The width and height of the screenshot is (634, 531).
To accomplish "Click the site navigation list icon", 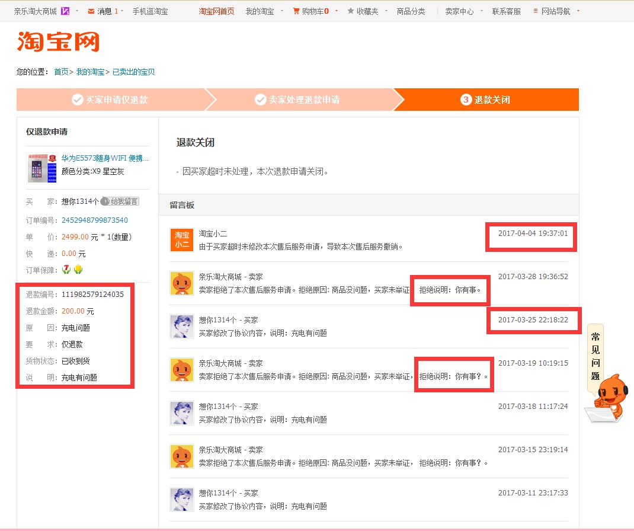I will click(x=535, y=11).
